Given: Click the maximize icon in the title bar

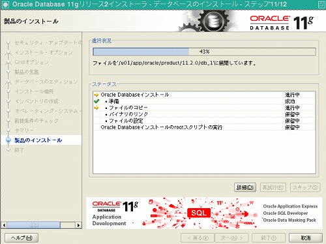Looking at the screenshot, I should pyautogui.click(x=321, y=5).
